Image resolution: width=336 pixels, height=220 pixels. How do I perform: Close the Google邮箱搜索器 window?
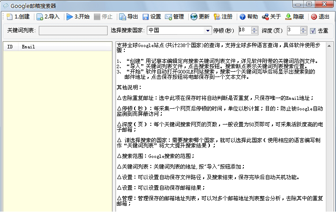point(324,4)
